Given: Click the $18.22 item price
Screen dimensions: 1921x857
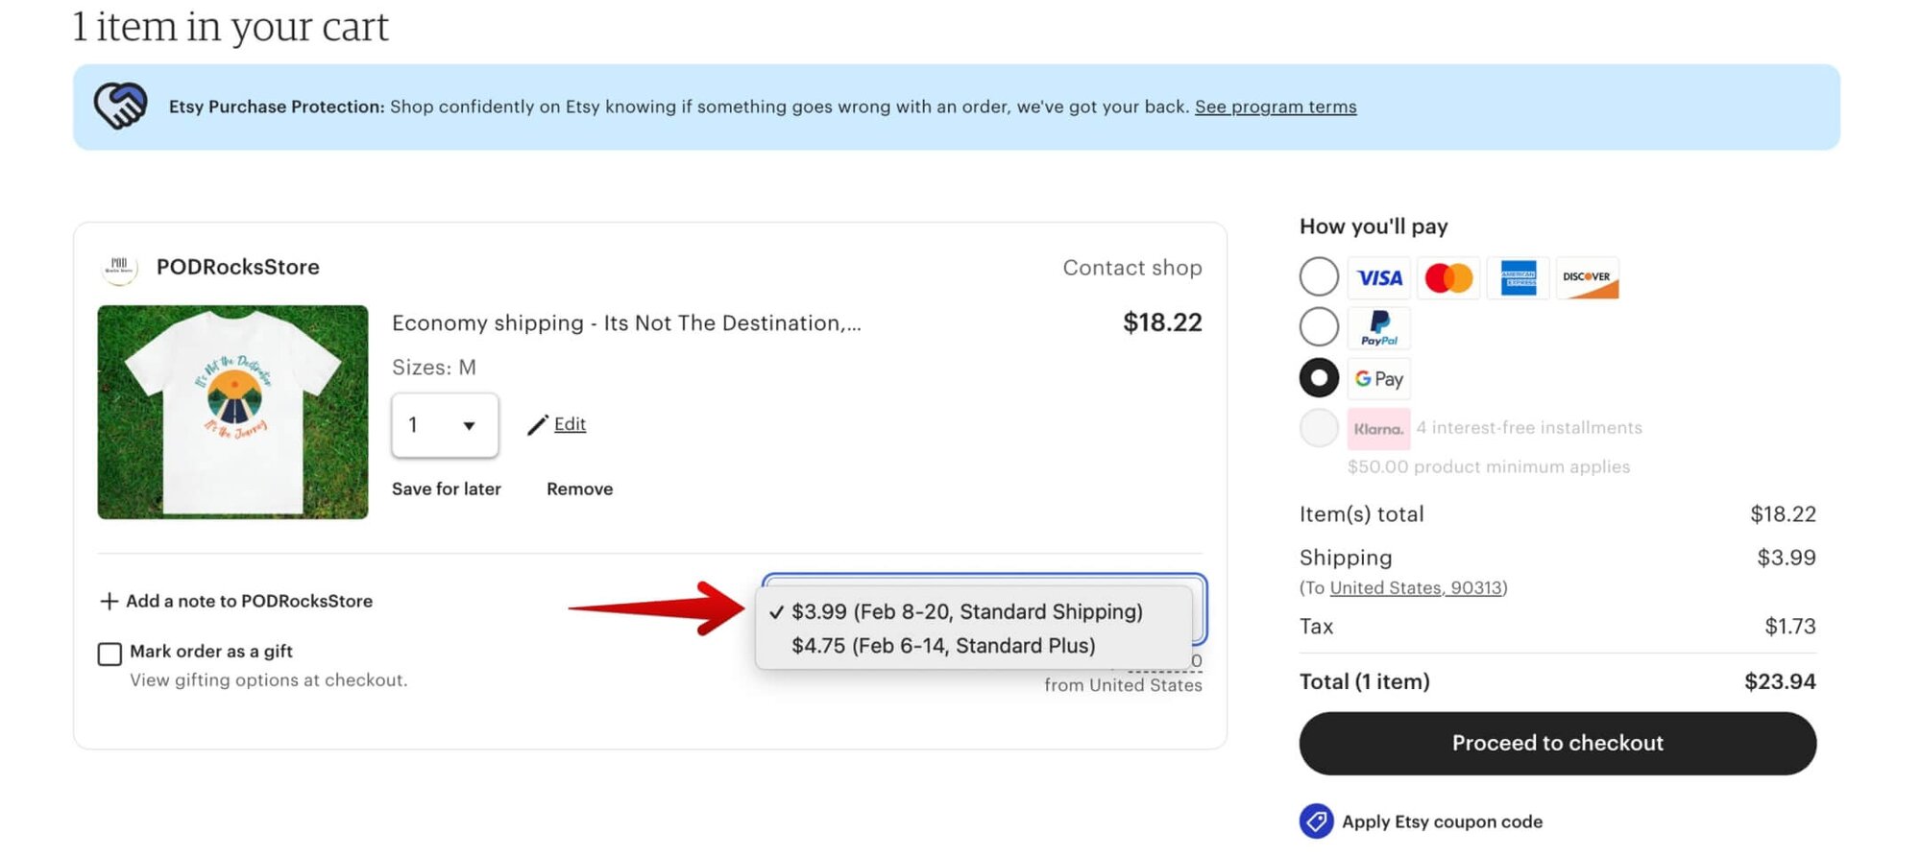Looking at the screenshot, I should tap(1162, 322).
